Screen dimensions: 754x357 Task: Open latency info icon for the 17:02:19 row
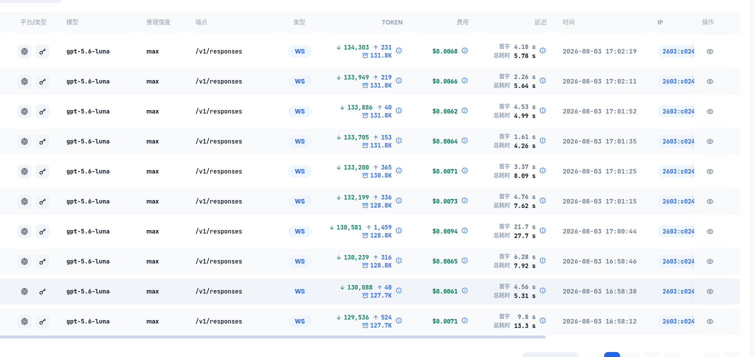tap(543, 50)
